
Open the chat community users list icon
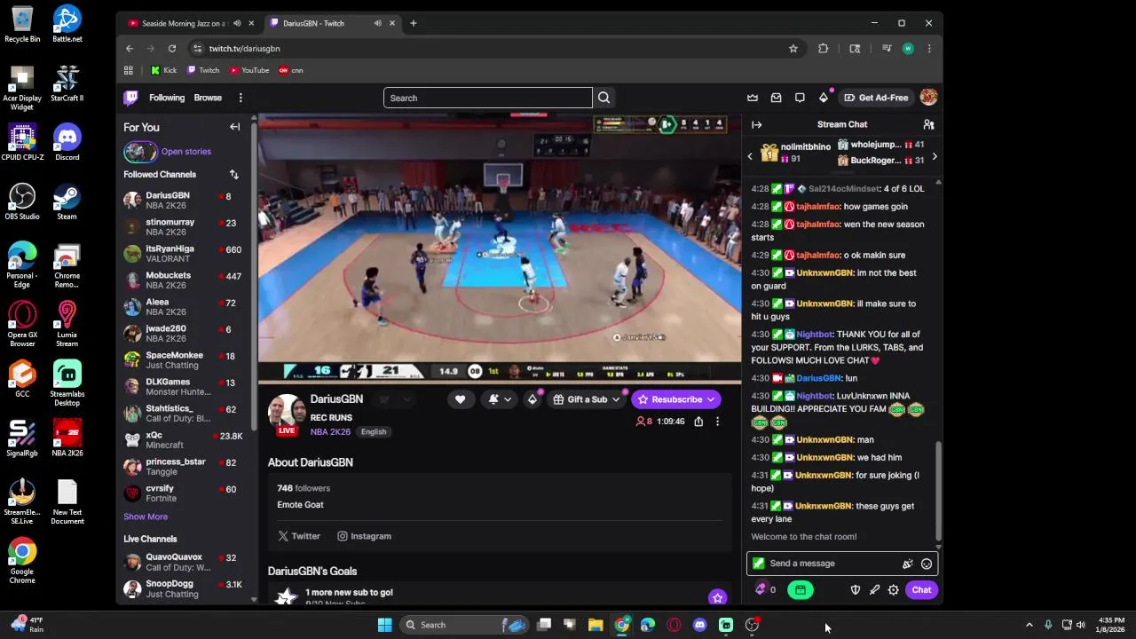(x=928, y=124)
